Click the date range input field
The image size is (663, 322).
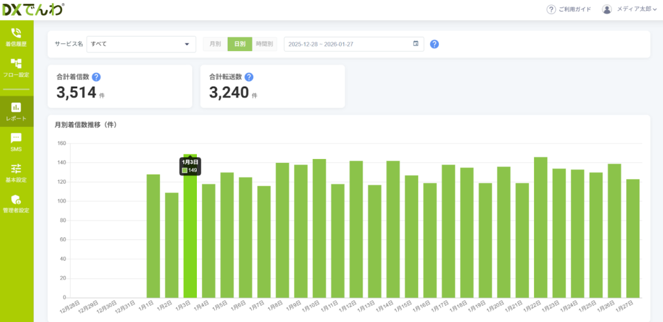pos(348,44)
